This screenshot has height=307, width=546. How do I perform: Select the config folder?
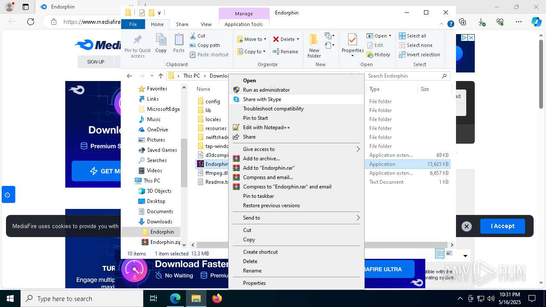[x=209, y=101]
